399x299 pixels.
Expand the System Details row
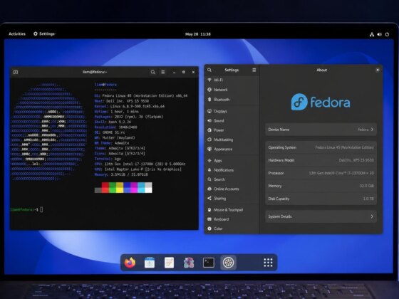pyautogui.click(x=321, y=216)
